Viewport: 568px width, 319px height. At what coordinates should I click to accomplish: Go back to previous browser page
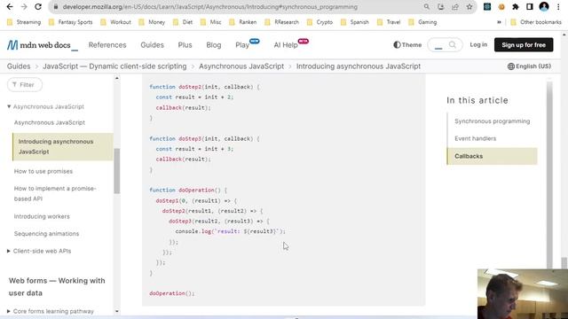point(10,6)
